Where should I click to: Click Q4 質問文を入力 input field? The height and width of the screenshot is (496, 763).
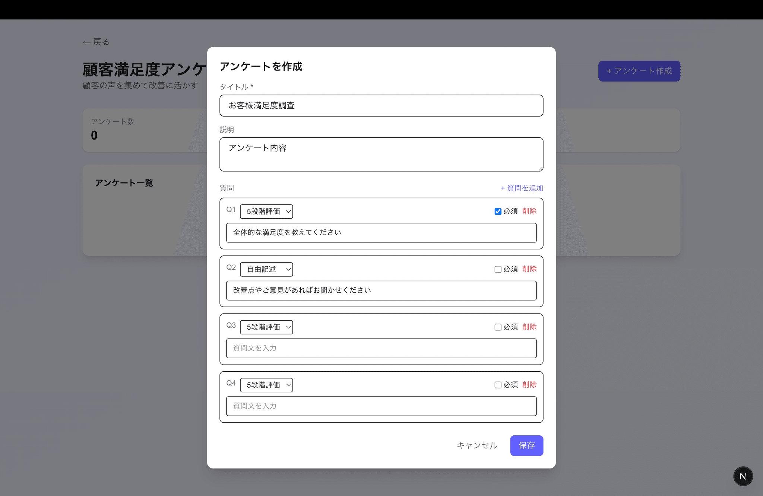tap(381, 406)
